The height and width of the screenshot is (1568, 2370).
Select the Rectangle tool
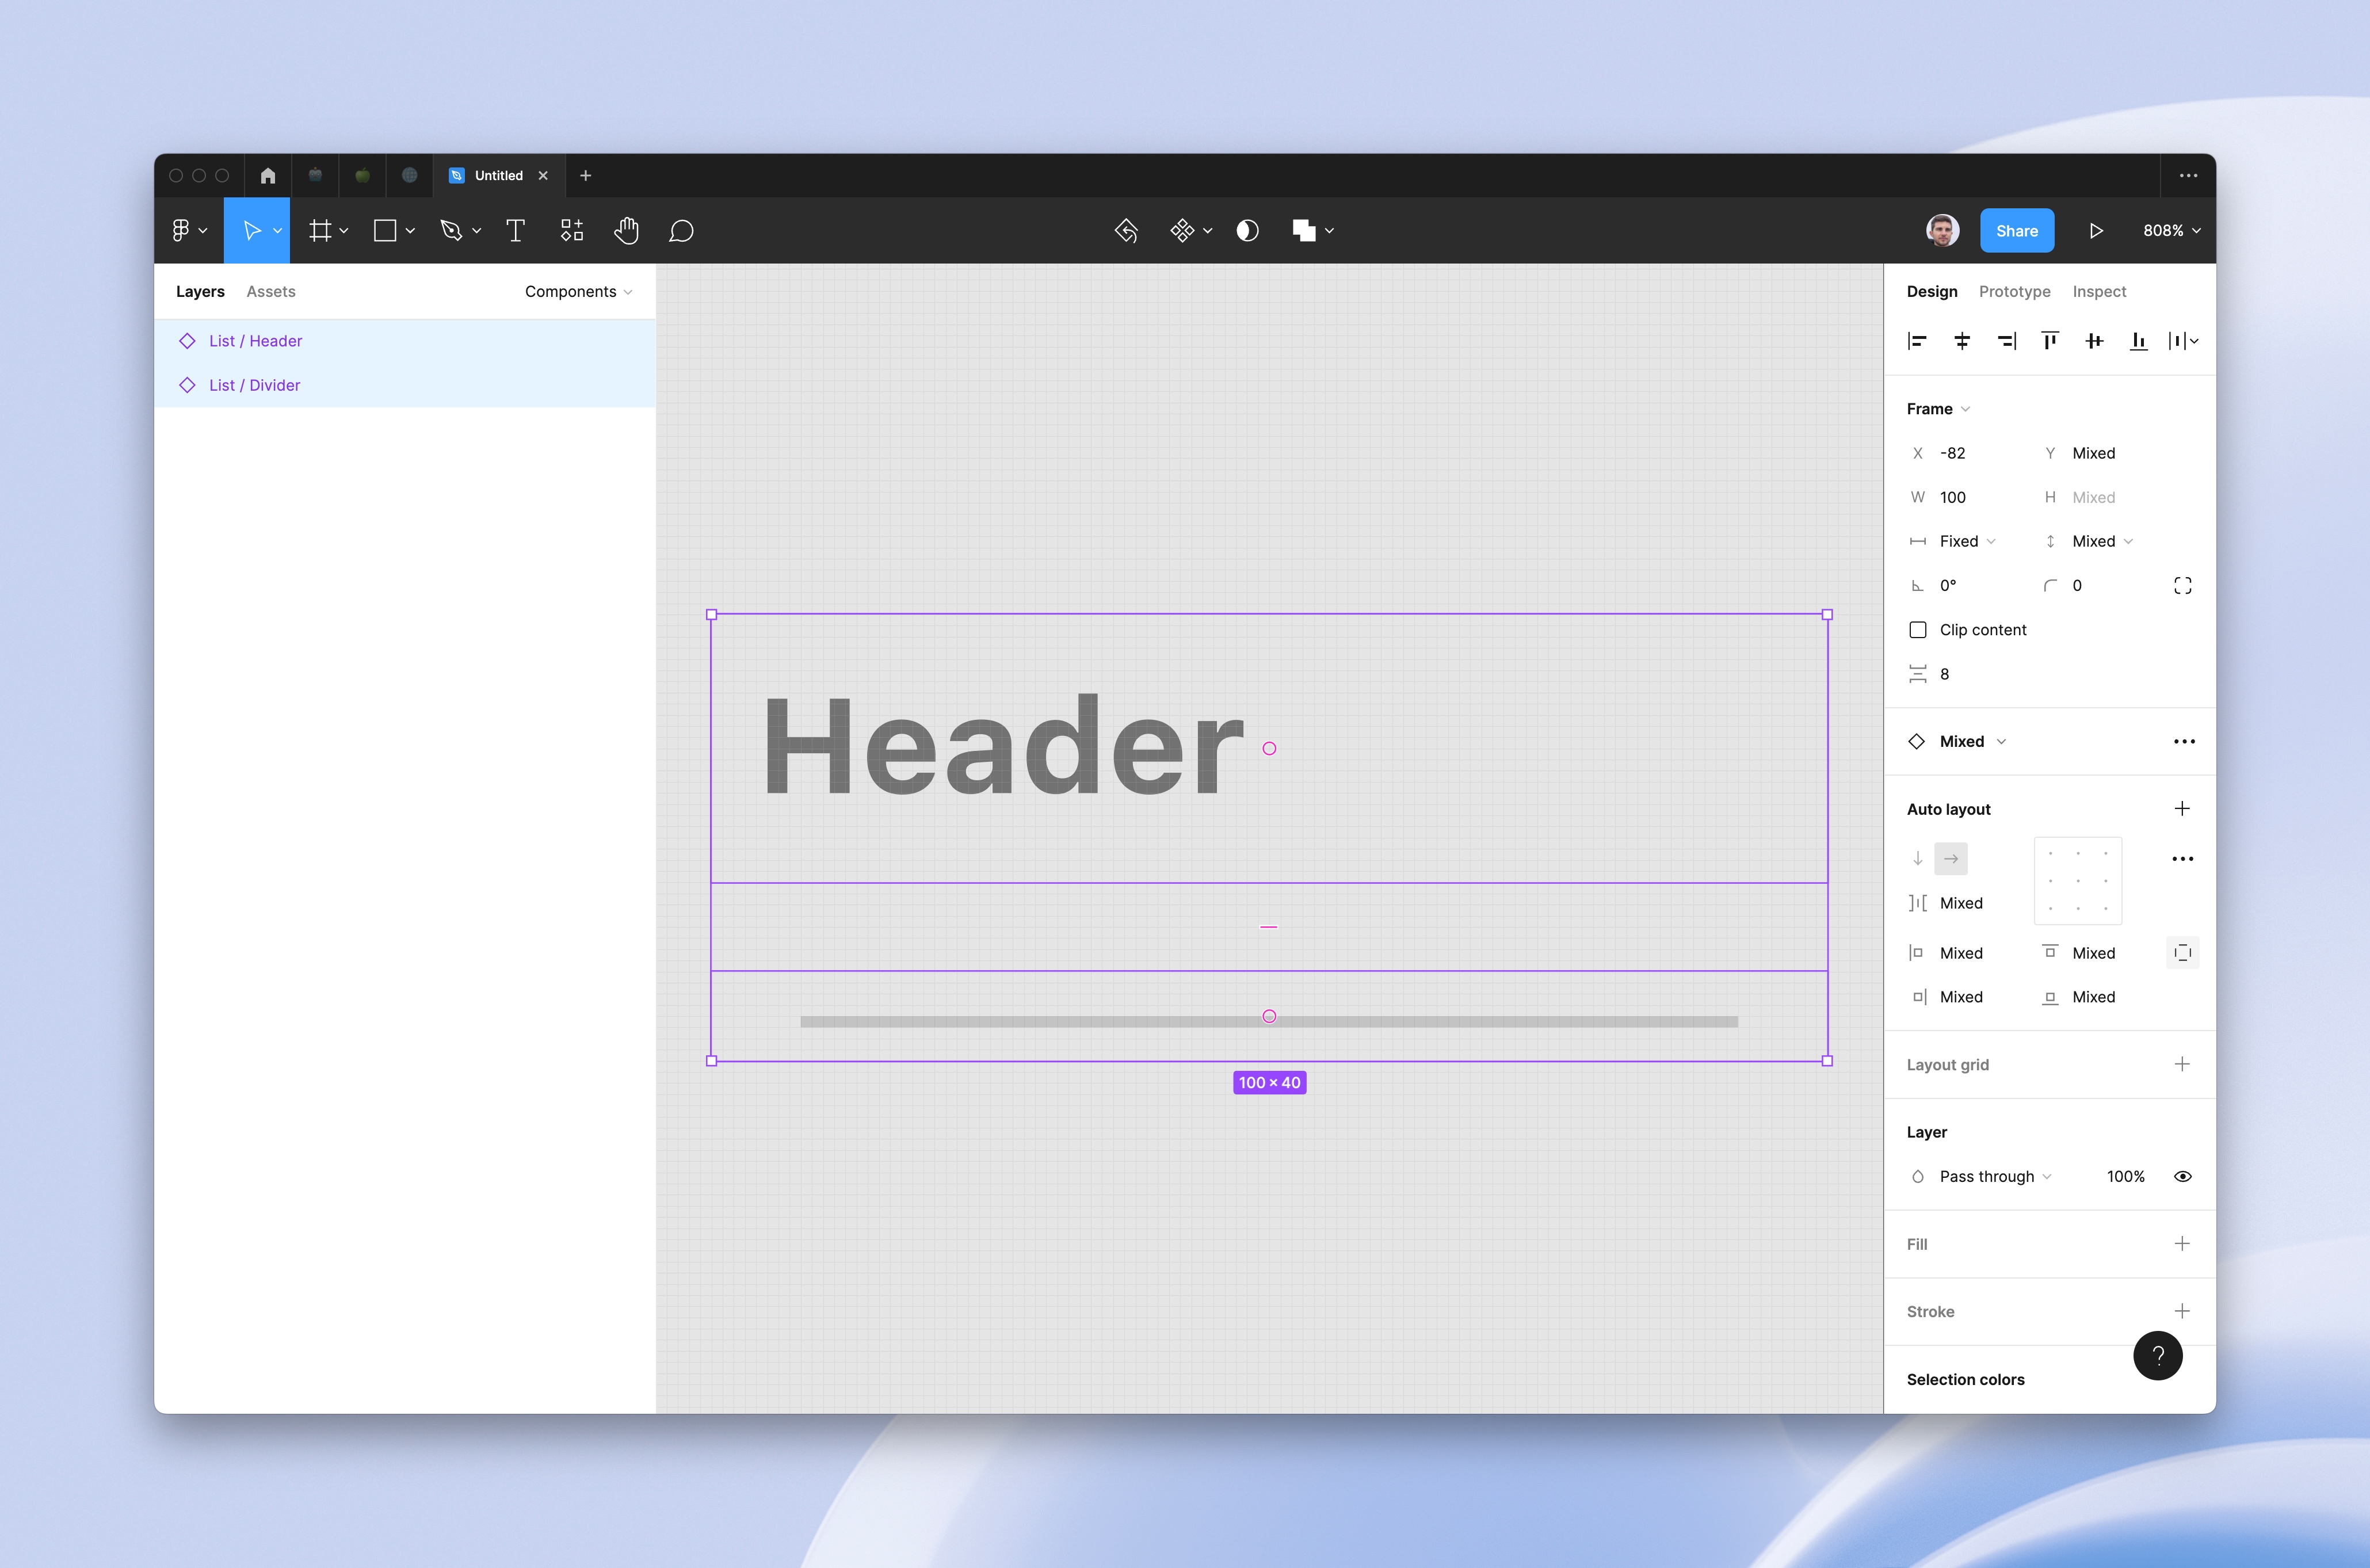[386, 230]
